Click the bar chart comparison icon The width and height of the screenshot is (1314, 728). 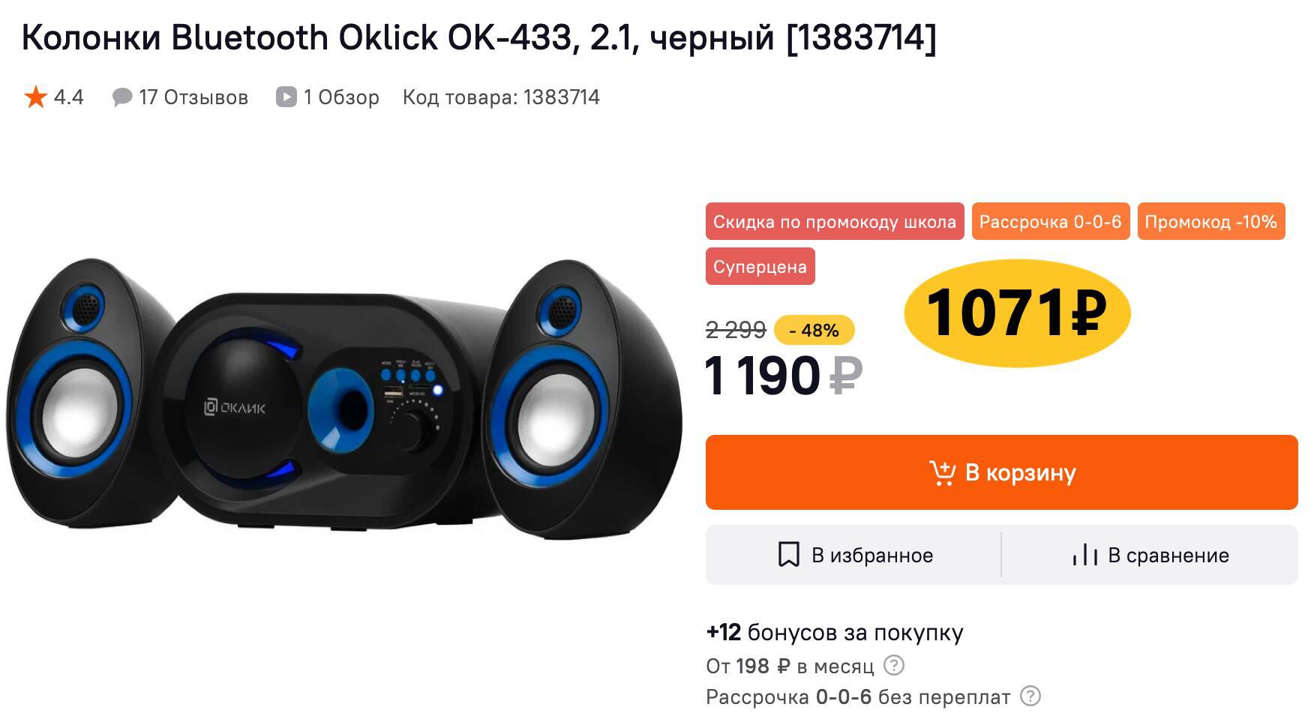(1084, 555)
